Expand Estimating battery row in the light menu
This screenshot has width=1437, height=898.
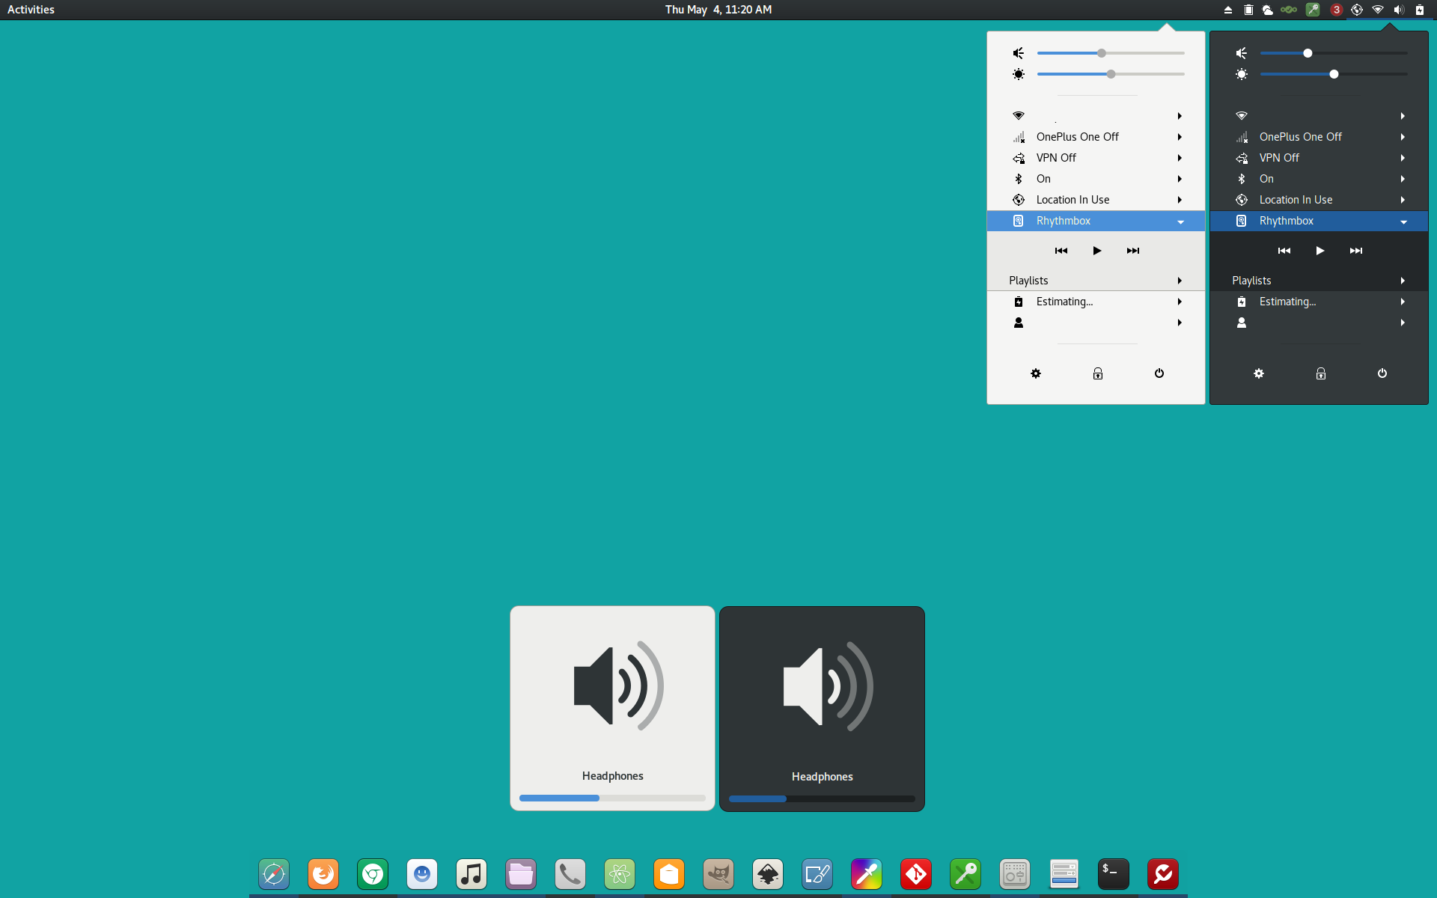coord(1096,302)
